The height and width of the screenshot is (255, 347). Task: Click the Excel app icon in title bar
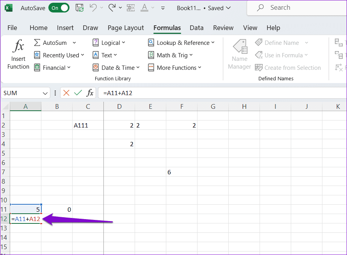(9, 8)
